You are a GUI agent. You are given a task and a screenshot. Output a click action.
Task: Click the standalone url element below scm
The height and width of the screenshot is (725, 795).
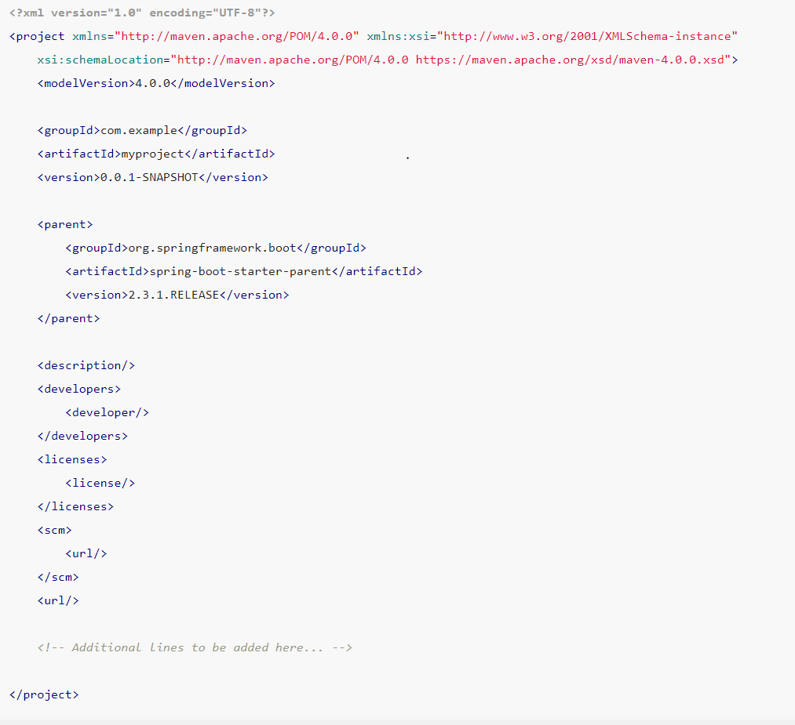coord(57,600)
